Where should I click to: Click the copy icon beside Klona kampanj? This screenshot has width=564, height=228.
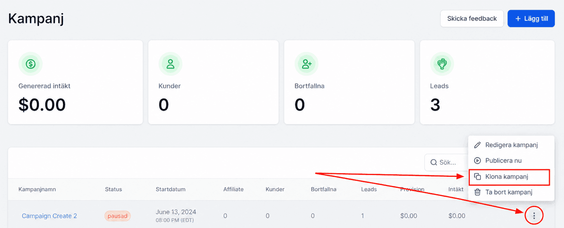pos(478,176)
